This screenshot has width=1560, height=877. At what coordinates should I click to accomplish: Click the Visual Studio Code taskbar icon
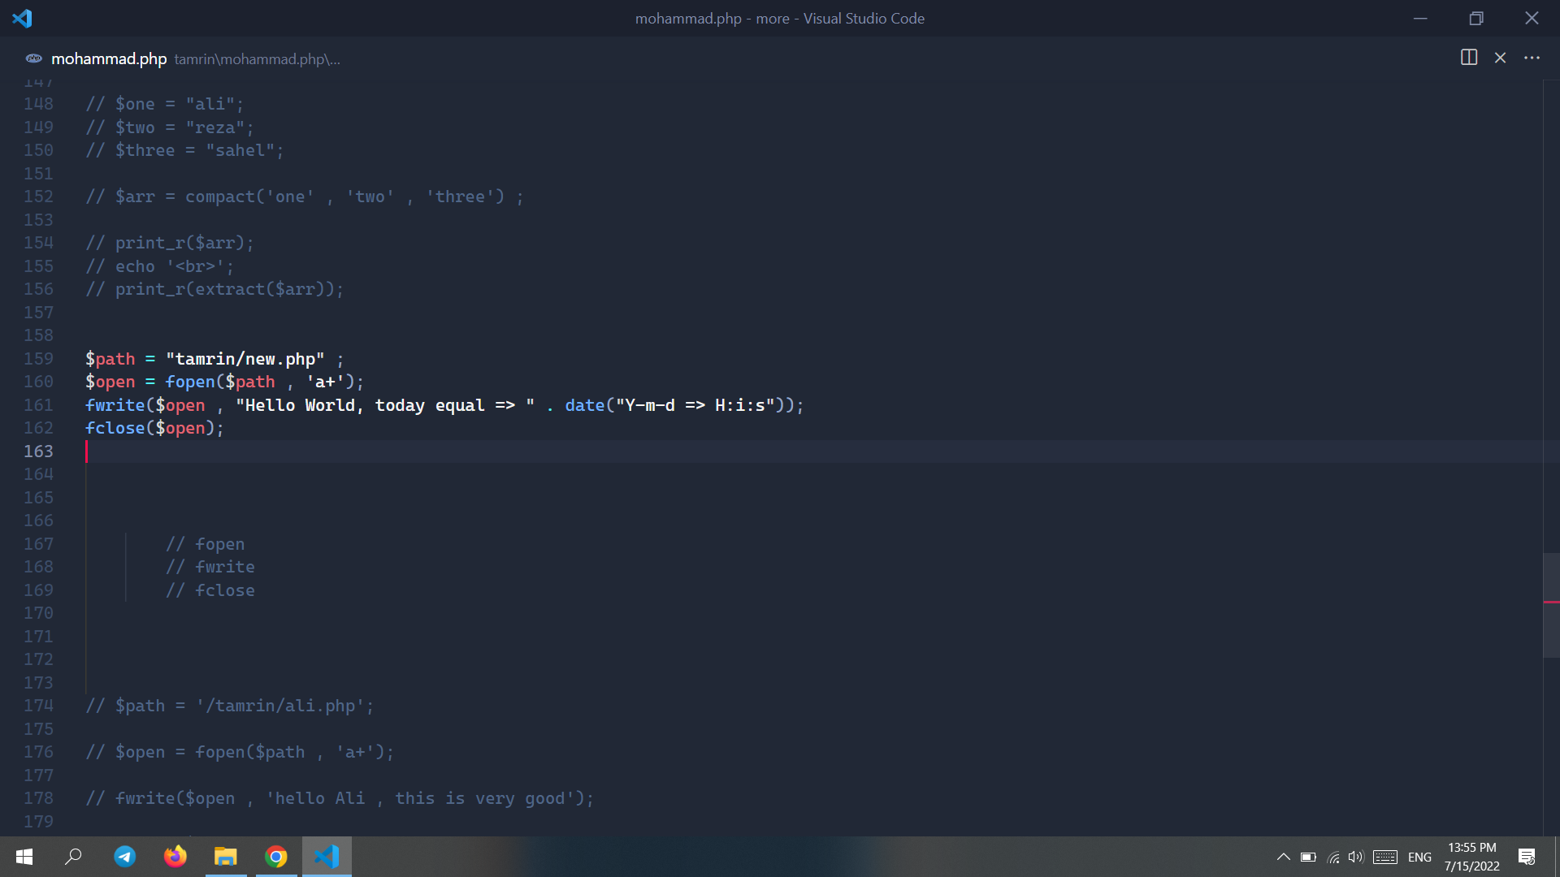click(327, 857)
